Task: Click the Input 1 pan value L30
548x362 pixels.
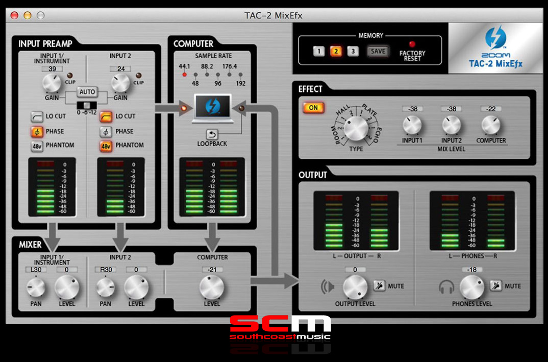Action: (x=36, y=270)
